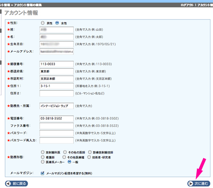Click the パスワード input field
Viewport: 213px width, 188px height.
[x=57, y=133]
